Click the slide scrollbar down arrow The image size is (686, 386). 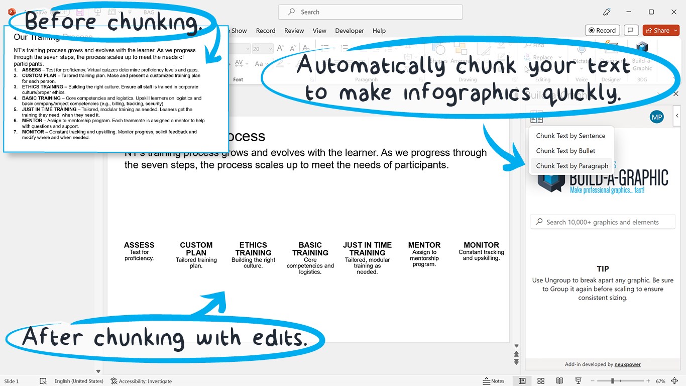516,346
